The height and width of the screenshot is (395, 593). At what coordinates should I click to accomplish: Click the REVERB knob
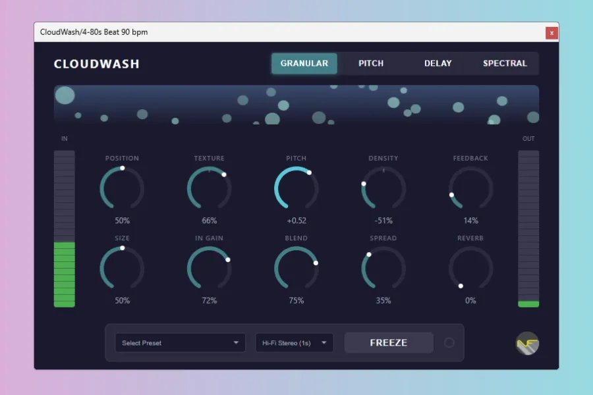470,269
